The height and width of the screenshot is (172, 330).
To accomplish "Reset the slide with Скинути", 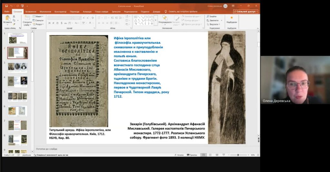I will point(38,20).
